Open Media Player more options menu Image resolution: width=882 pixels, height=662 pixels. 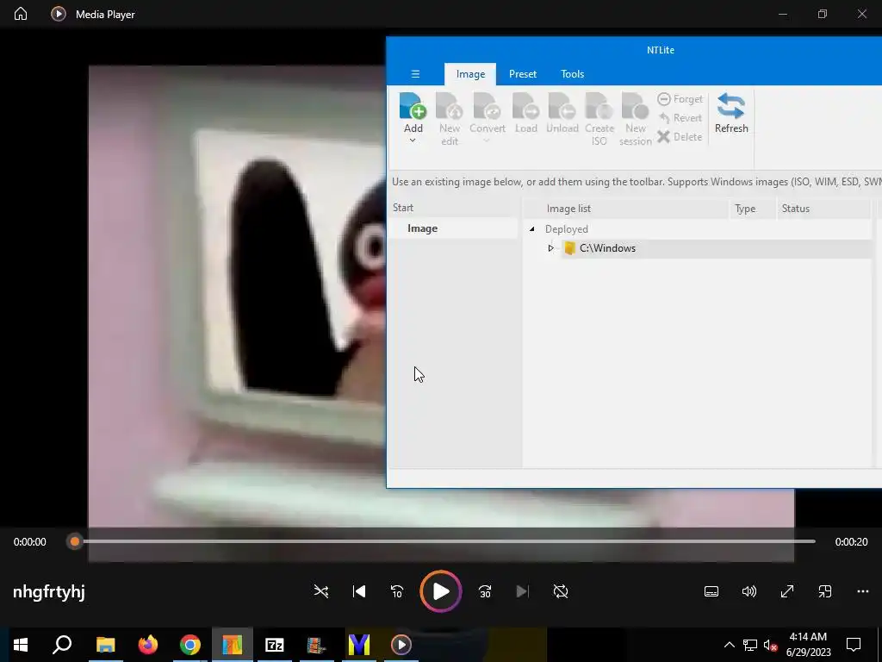pos(863,591)
